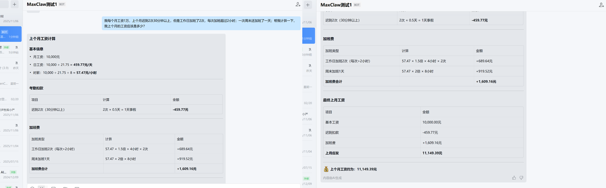Click add member icon in right chat header

pyautogui.click(x=601, y=5)
